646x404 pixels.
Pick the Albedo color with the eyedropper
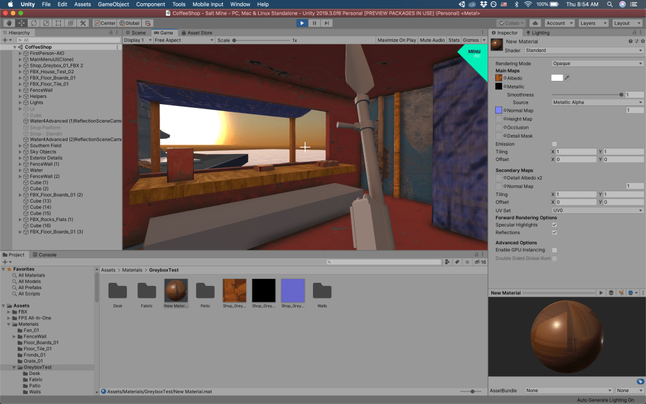(567, 78)
